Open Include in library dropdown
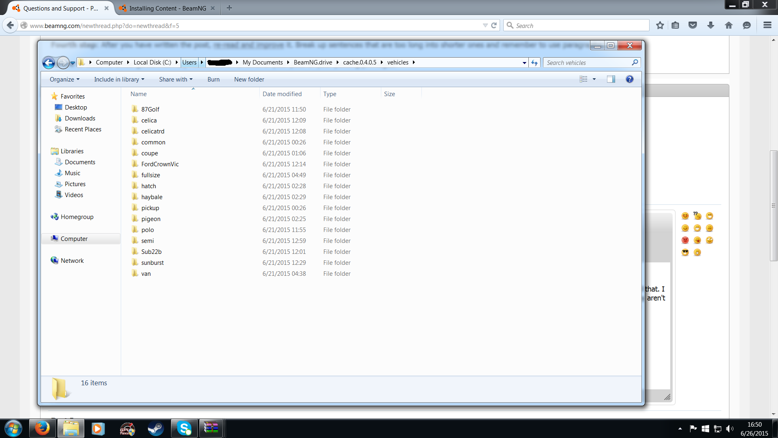The image size is (778, 438). tap(119, 79)
